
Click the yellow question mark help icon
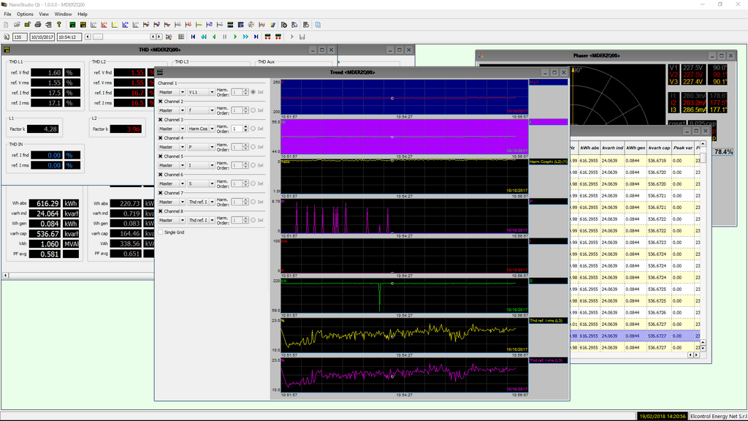point(59,24)
